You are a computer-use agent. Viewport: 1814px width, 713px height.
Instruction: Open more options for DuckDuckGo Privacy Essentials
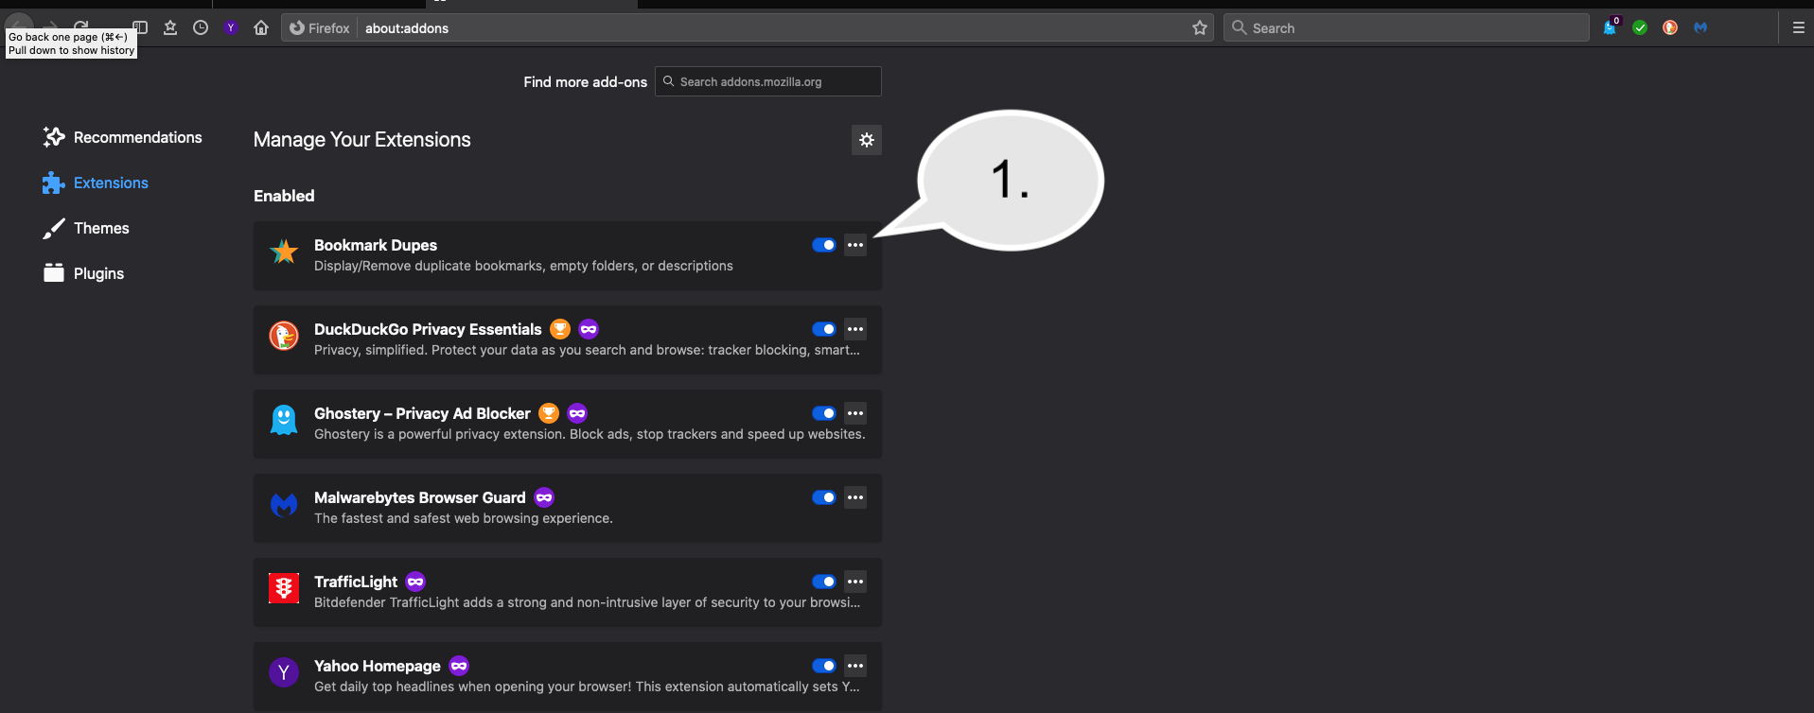coord(855,329)
